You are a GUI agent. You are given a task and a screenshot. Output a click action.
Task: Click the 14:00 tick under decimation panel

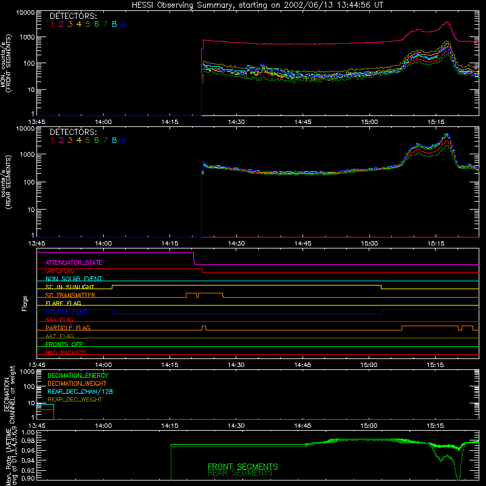tap(103, 426)
